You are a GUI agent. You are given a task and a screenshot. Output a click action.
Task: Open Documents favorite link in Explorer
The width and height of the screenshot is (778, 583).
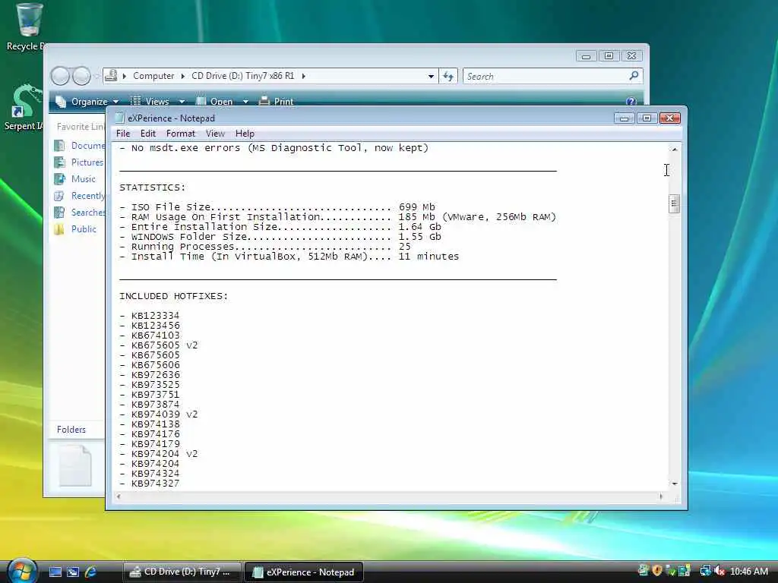point(79,145)
